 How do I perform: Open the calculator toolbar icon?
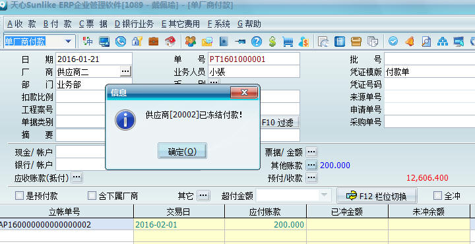tap(340, 41)
